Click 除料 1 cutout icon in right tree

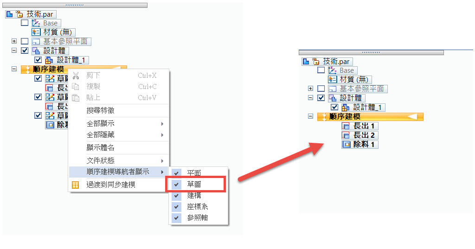click(x=346, y=145)
